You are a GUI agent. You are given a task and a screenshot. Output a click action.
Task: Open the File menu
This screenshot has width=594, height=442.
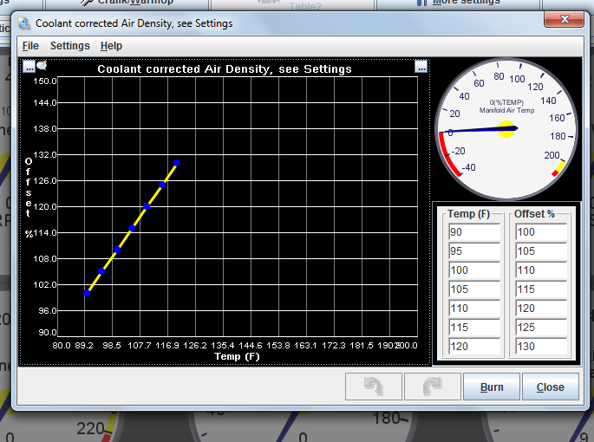(30, 46)
